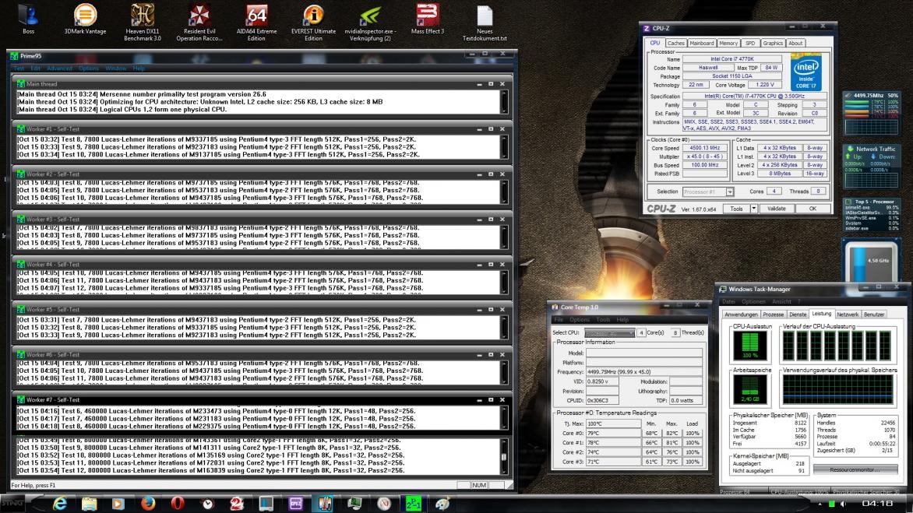Open the Benutzer tab in Task Manager
This screenshot has width=913, height=513.
874,314
